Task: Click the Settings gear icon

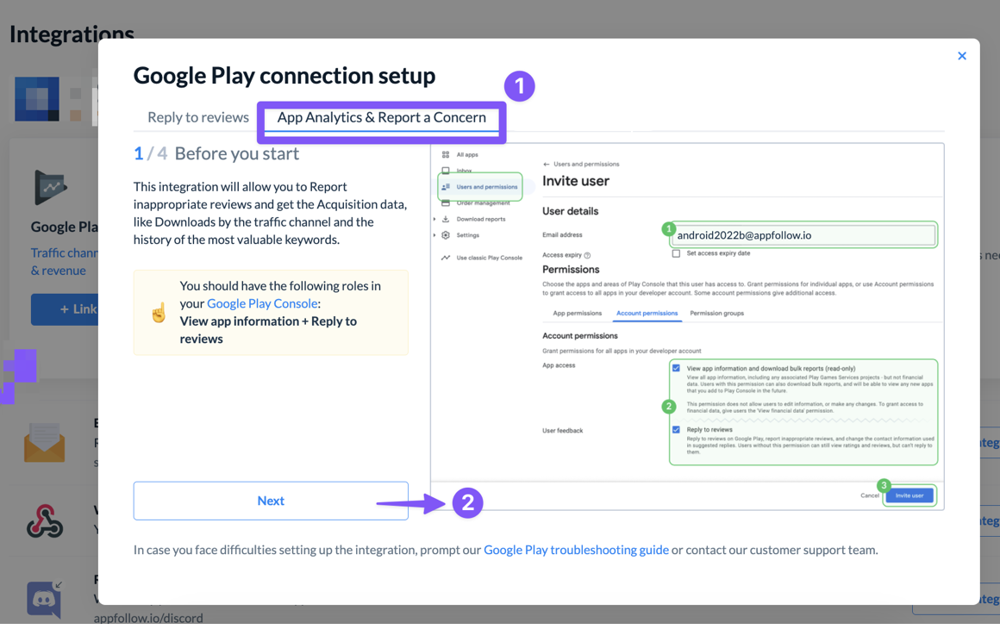Action: pyautogui.click(x=445, y=235)
